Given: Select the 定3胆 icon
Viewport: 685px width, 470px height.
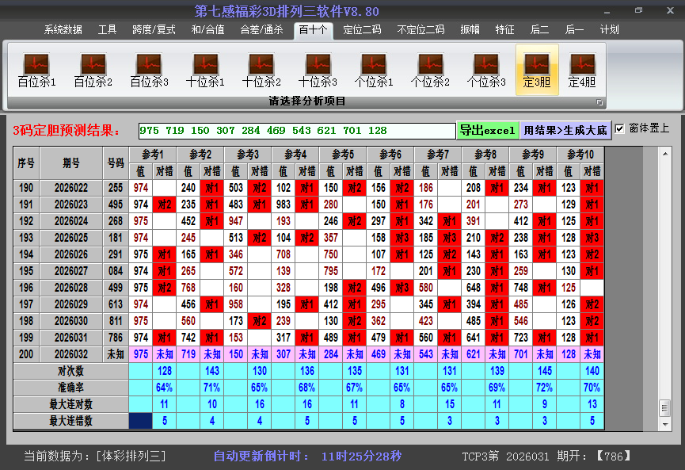Looking at the screenshot, I should [537, 70].
